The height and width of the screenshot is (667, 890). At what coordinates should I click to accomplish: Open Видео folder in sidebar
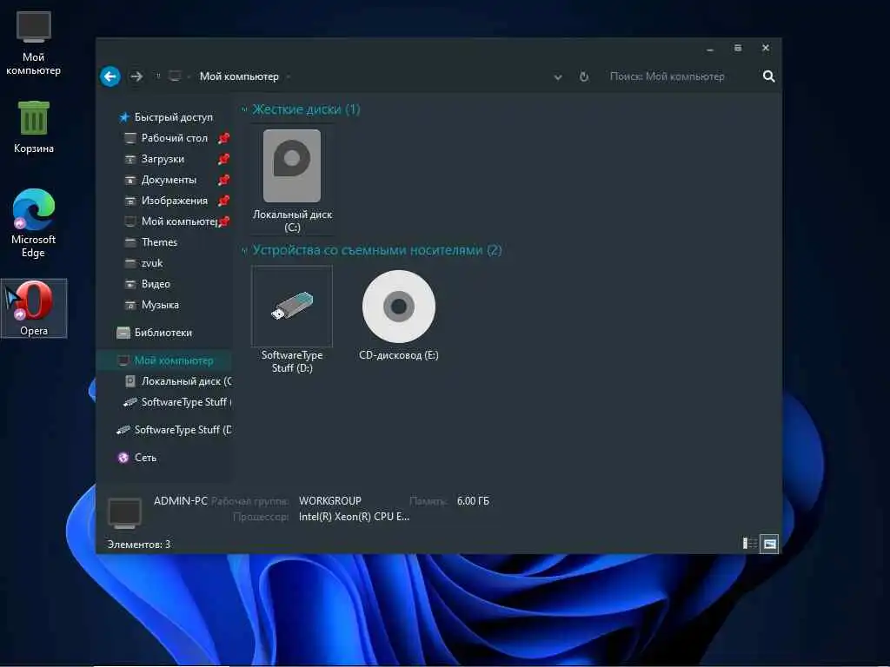click(148, 284)
